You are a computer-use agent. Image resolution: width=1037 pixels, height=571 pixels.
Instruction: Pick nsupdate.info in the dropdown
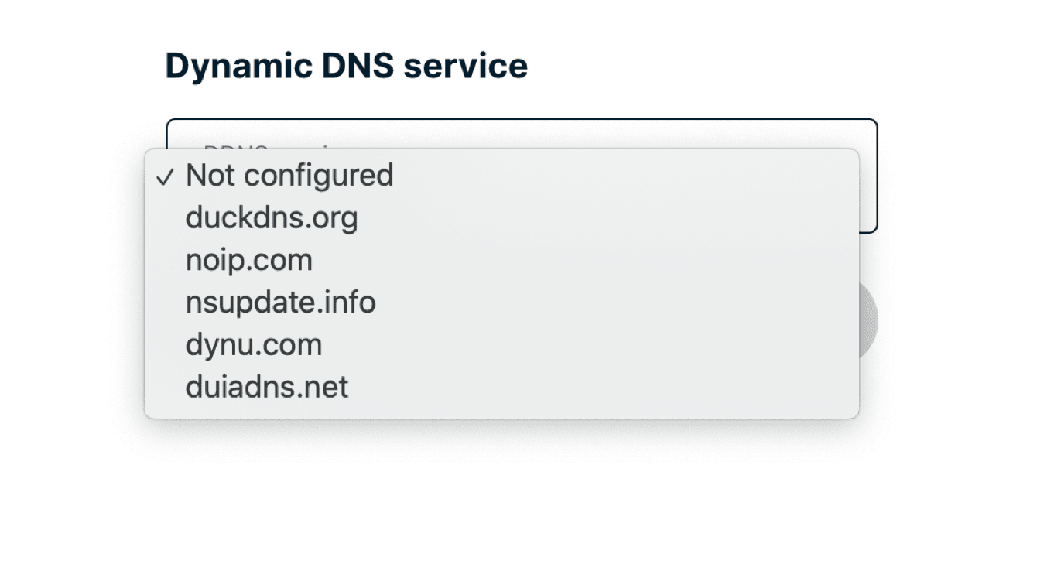click(x=280, y=302)
